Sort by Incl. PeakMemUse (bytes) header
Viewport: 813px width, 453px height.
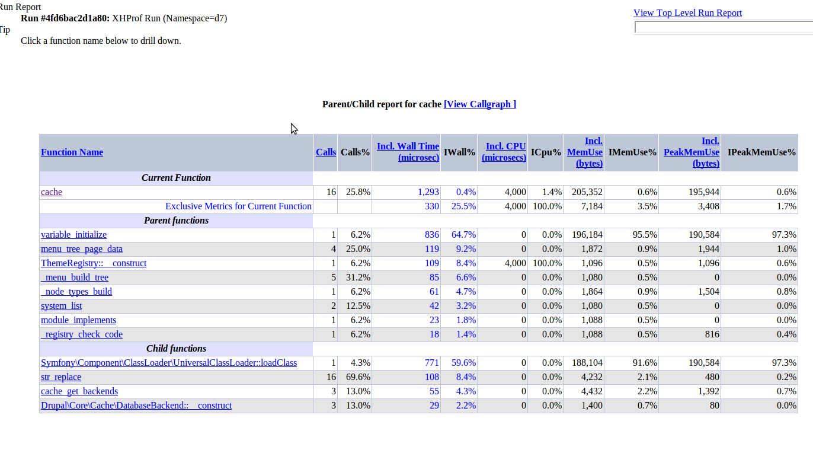(692, 152)
